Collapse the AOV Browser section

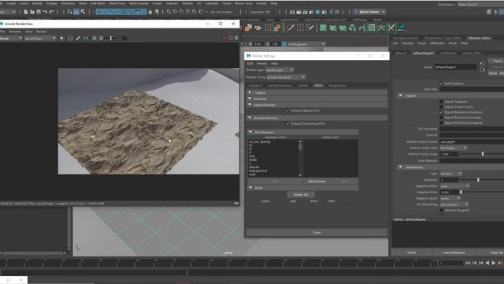point(250,132)
